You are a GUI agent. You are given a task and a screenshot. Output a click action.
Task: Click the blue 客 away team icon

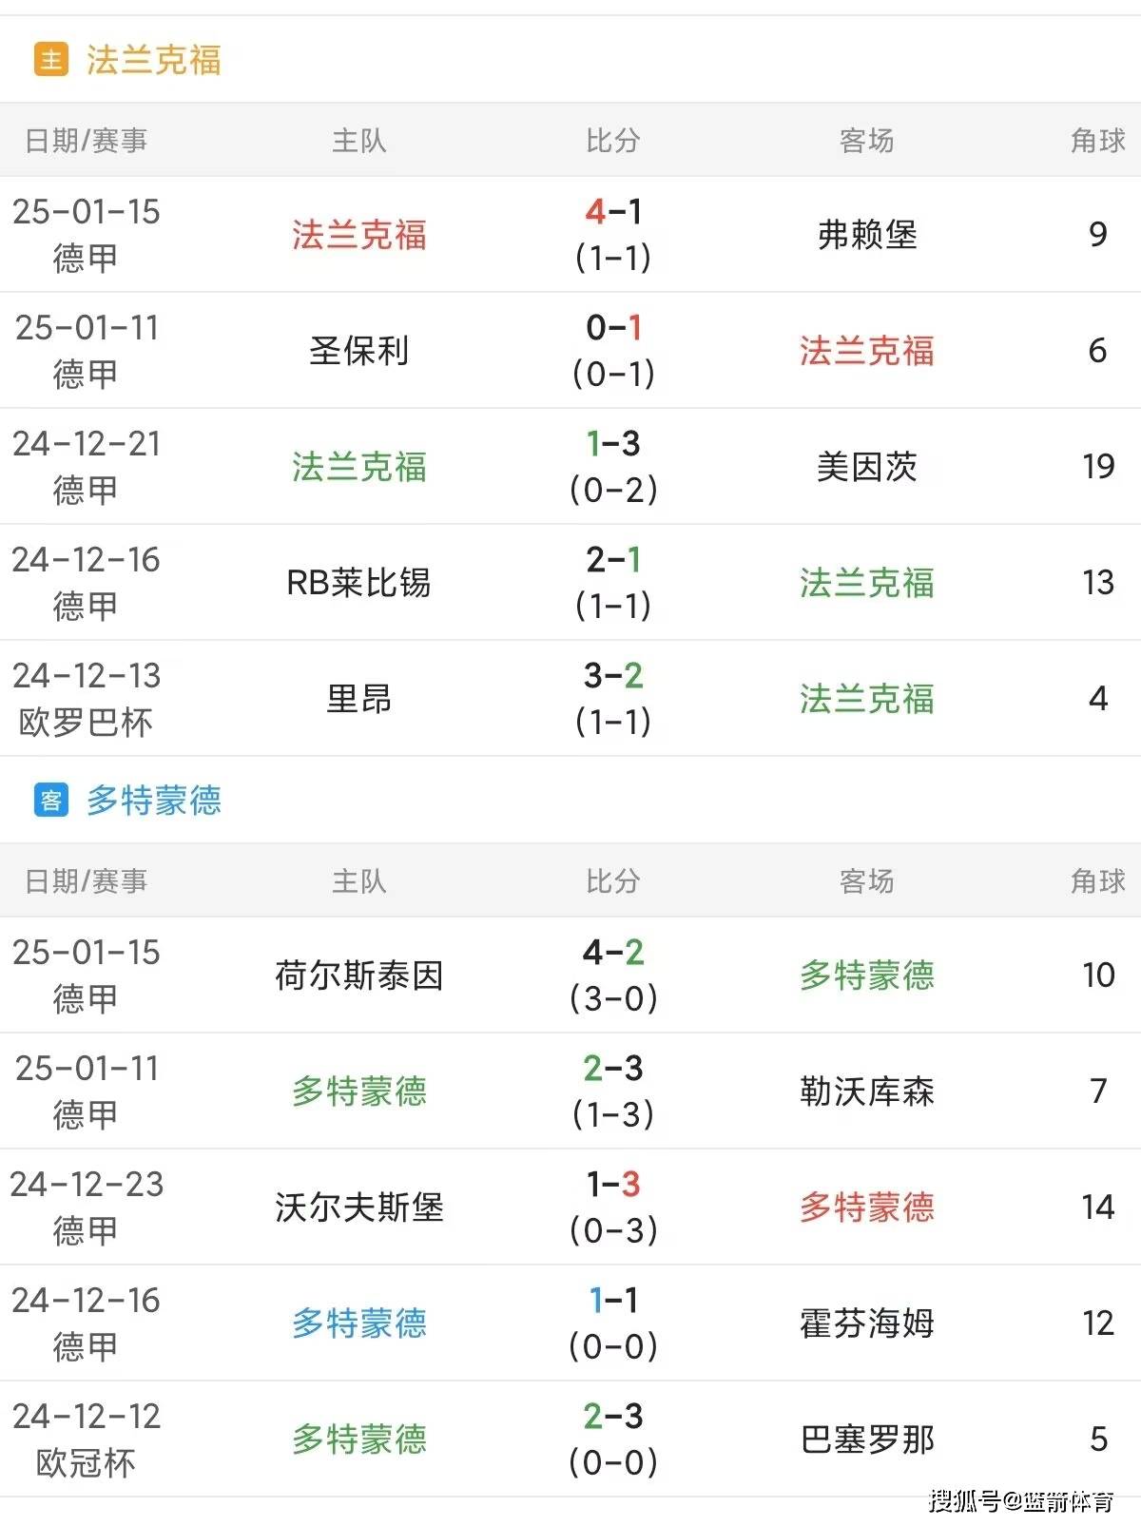(x=50, y=800)
